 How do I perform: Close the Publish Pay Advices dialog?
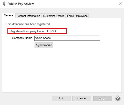click(120, 4)
